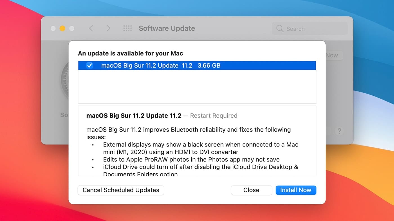Click the gray zoom window button

pos(72,29)
